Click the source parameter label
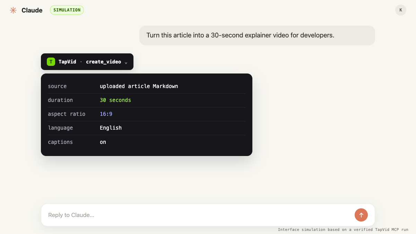Screen dimensions: 416x234 point(57,86)
